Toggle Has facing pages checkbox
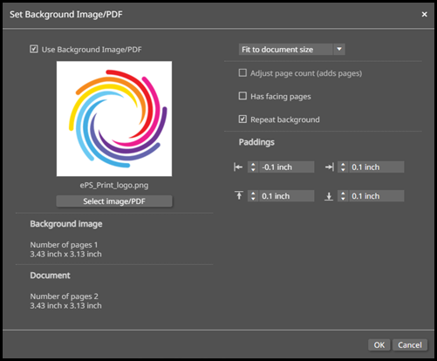This screenshot has width=437, height=361. click(x=242, y=96)
